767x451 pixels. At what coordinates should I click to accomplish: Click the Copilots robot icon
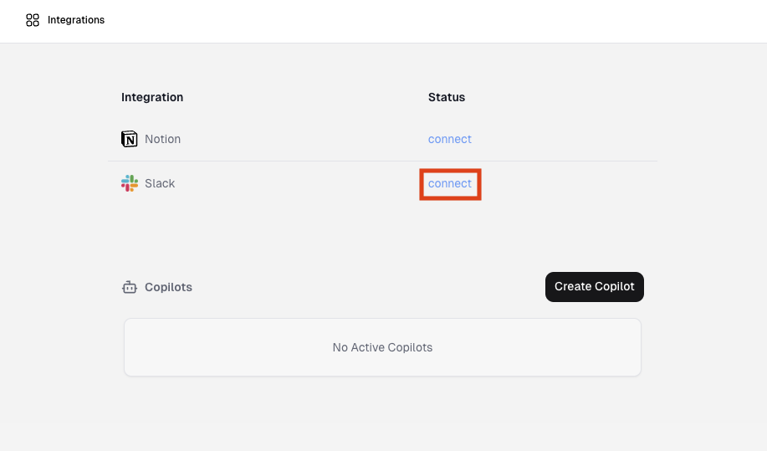(x=130, y=287)
